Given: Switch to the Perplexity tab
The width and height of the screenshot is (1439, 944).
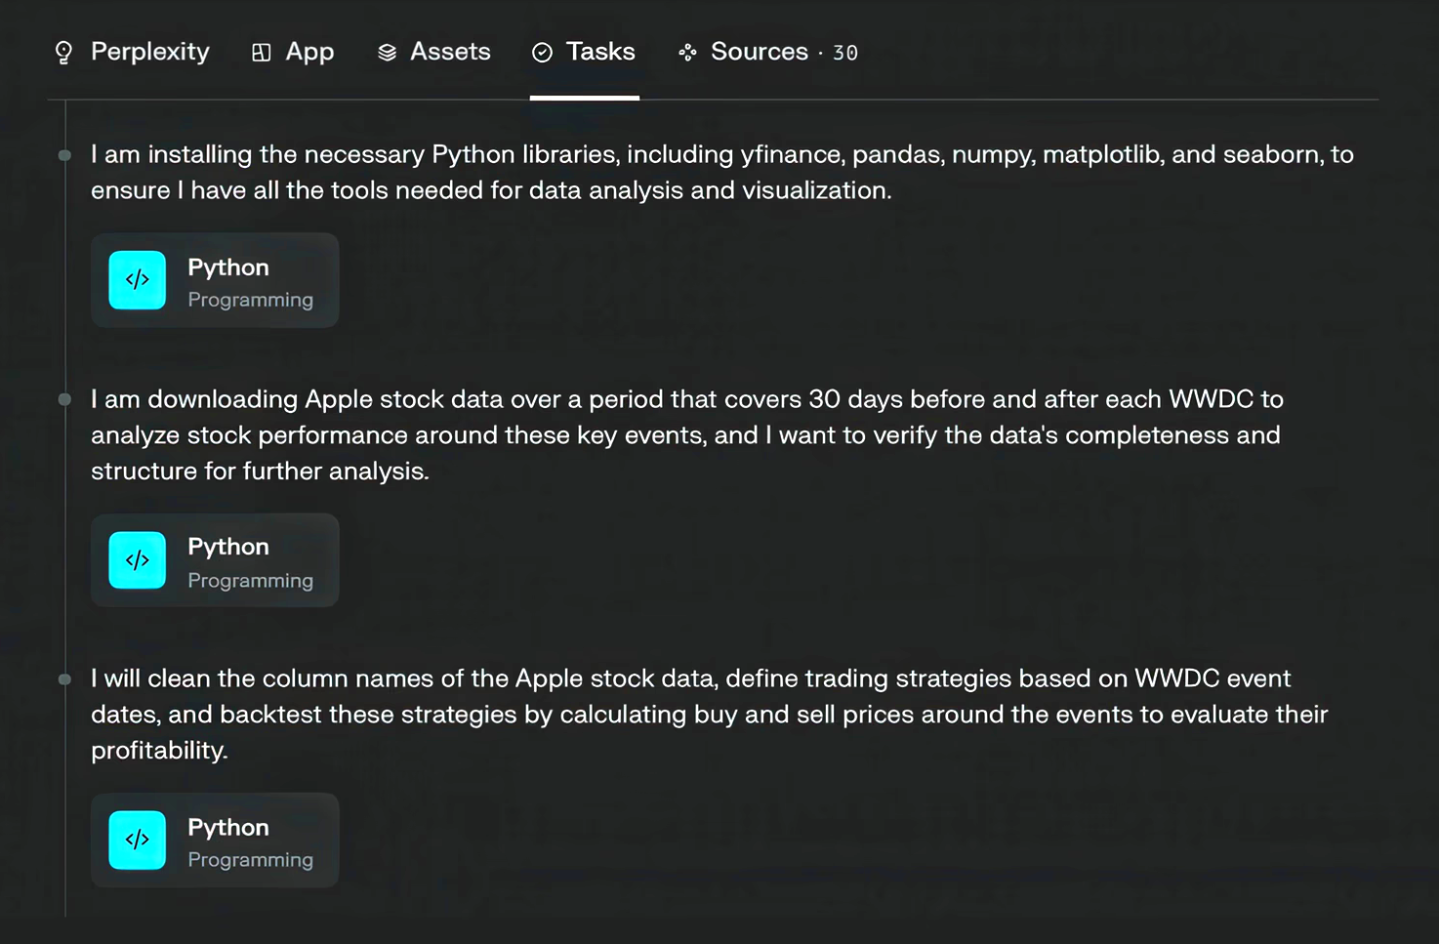Looking at the screenshot, I should point(149,52).
